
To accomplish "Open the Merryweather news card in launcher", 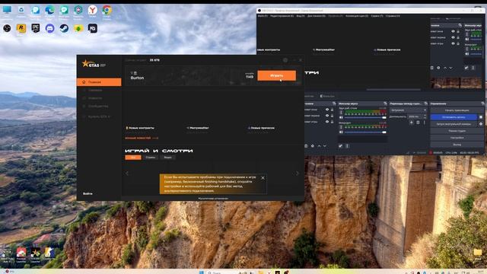I will 198,128.
